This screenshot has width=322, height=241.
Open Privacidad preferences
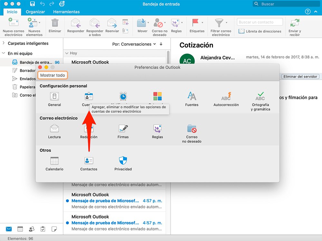coord(123,164)
